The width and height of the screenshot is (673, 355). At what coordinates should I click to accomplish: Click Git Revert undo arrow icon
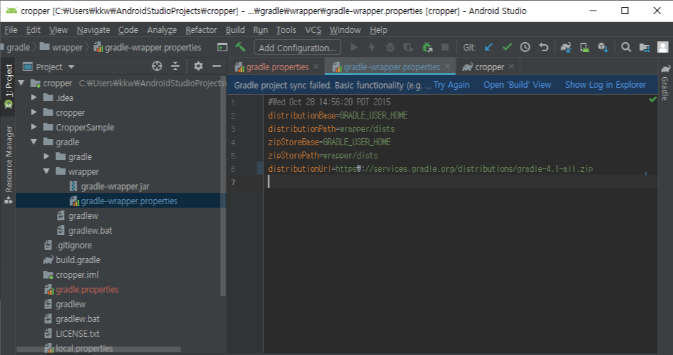coord(543,47)
